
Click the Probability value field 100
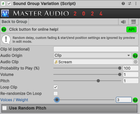(x=131, y=68)
